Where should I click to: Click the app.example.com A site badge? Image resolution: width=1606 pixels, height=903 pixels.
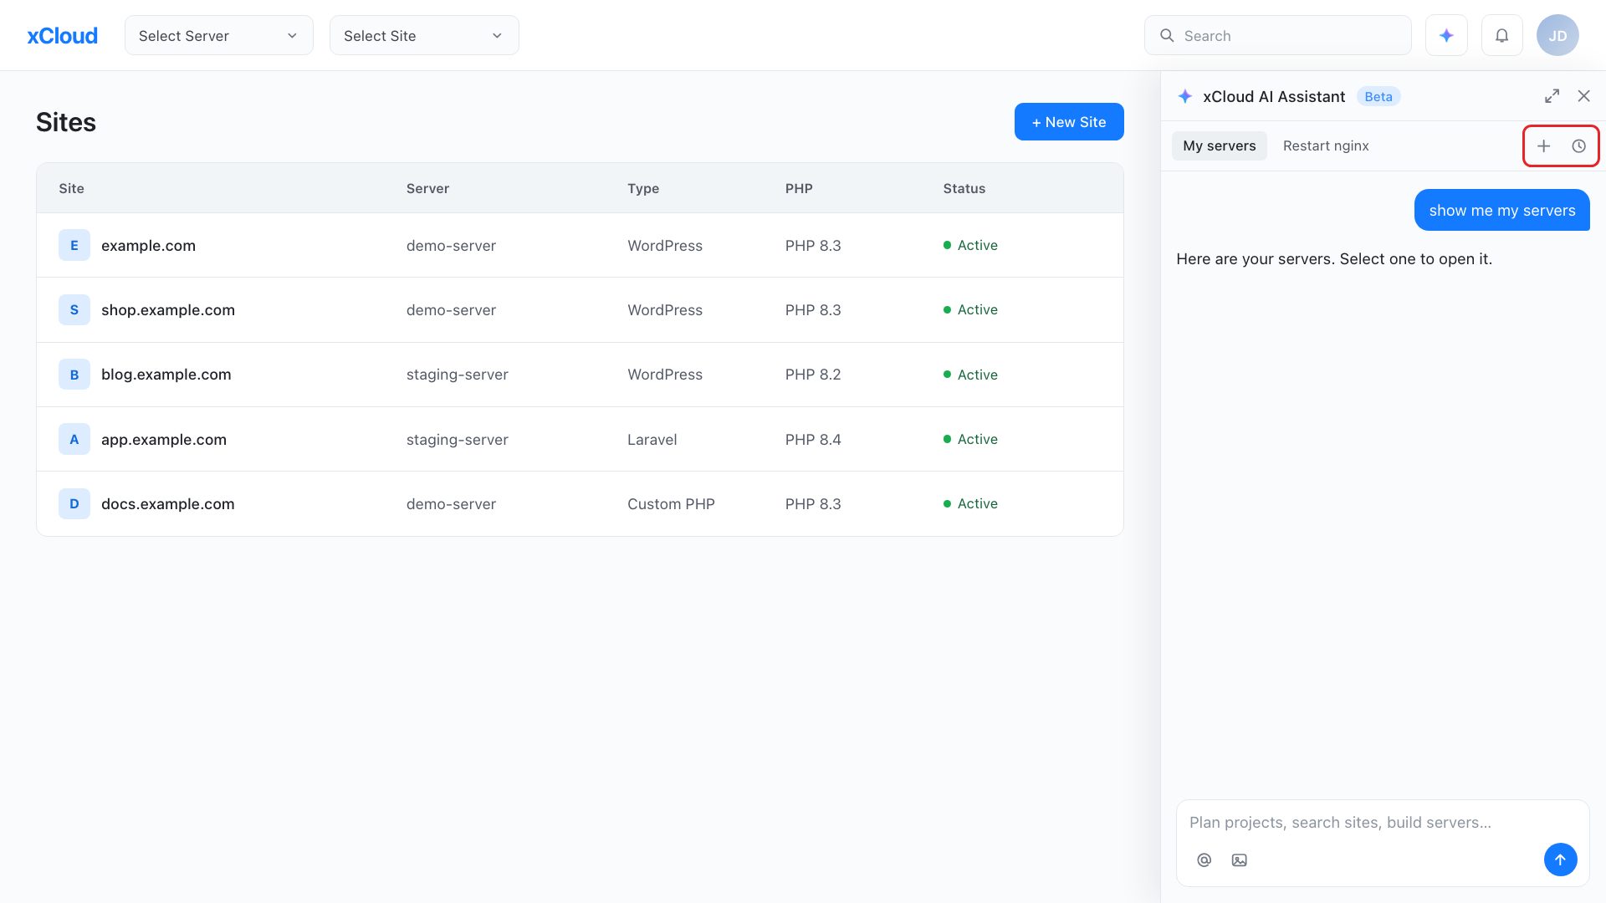[x=74, y=439]
